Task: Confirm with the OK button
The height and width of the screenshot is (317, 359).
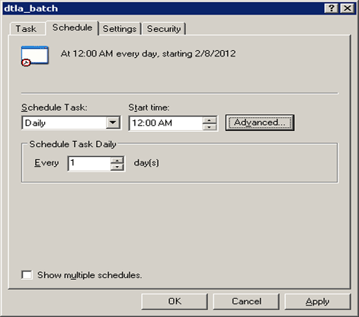Action: coord(175,302)
